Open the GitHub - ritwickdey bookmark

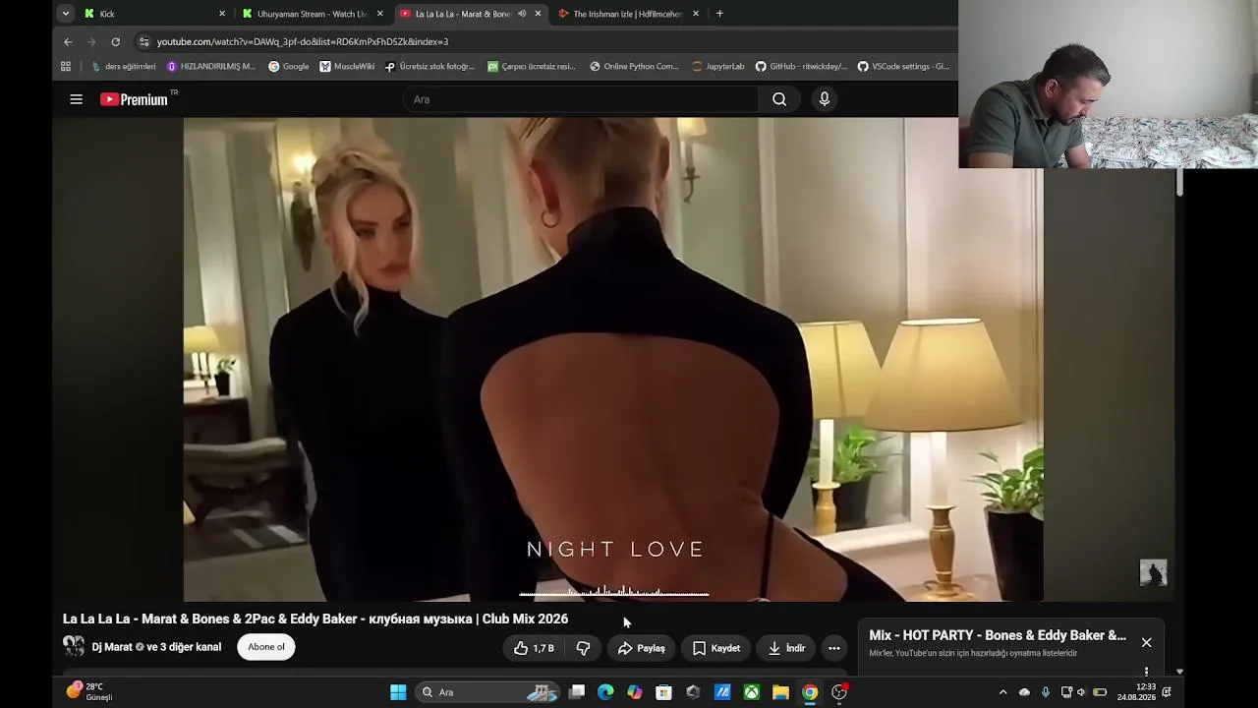[x=801, y=67]
